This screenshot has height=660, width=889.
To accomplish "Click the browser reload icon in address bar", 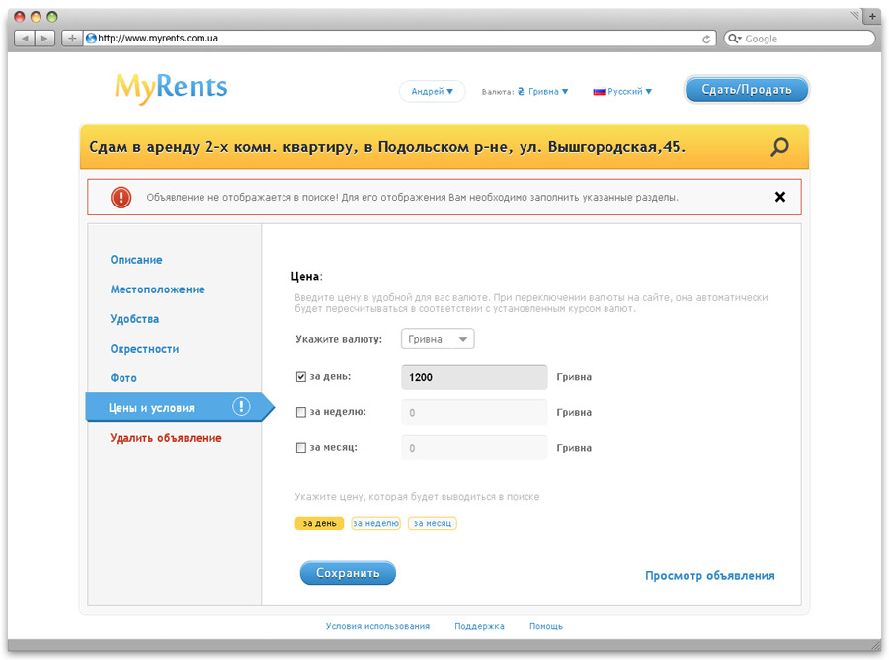I will point(706,39).
